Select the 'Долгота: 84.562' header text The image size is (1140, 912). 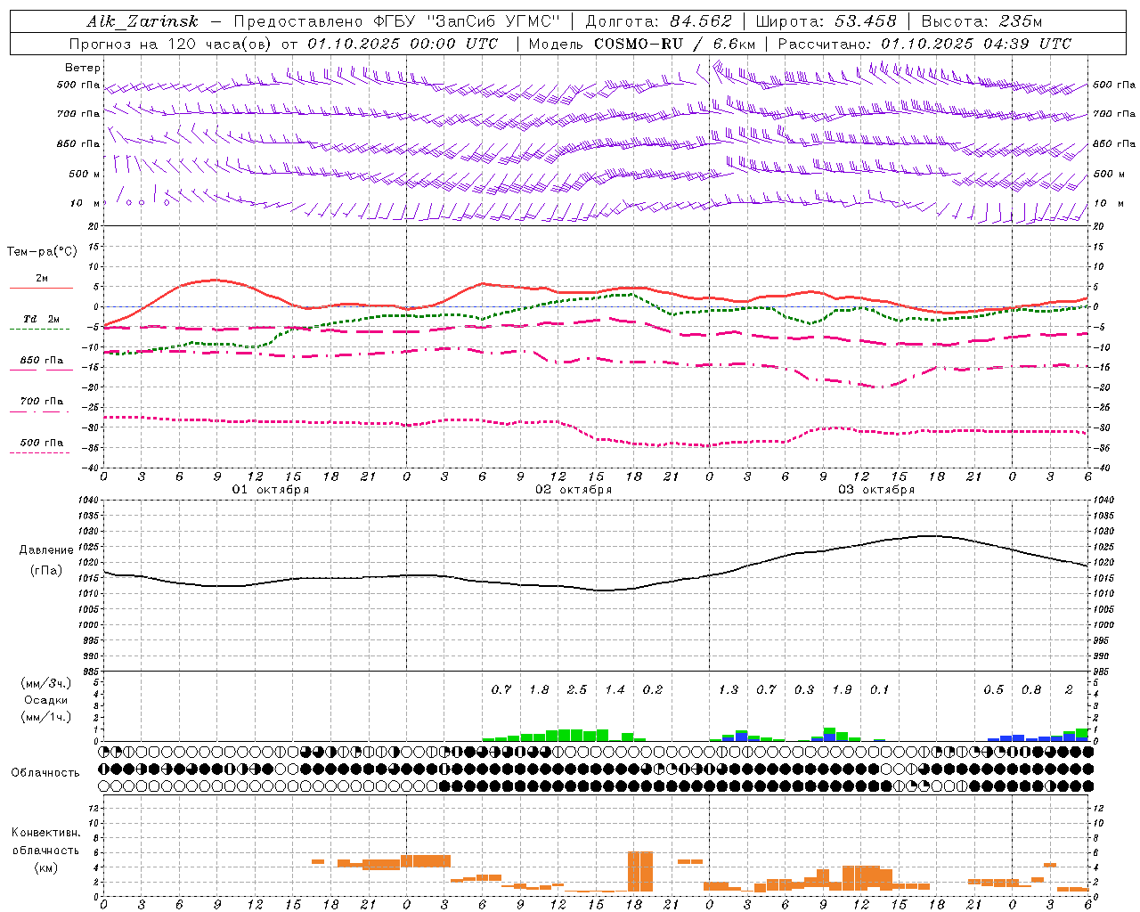pyautogui.click(x=659, y=22)
